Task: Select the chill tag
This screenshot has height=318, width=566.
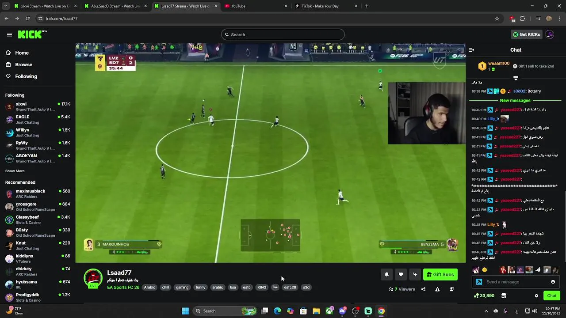Action: pos(165,288)
